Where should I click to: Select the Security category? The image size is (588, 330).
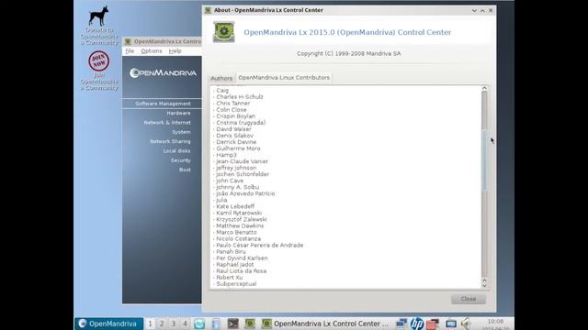click(x=181, y=160)
